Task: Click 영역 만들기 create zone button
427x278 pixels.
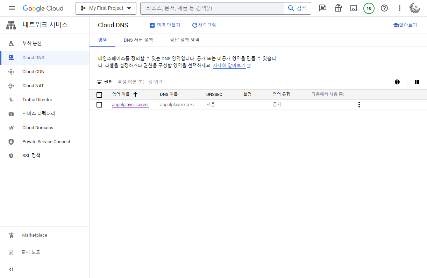Action: click(x=165, y=25)
